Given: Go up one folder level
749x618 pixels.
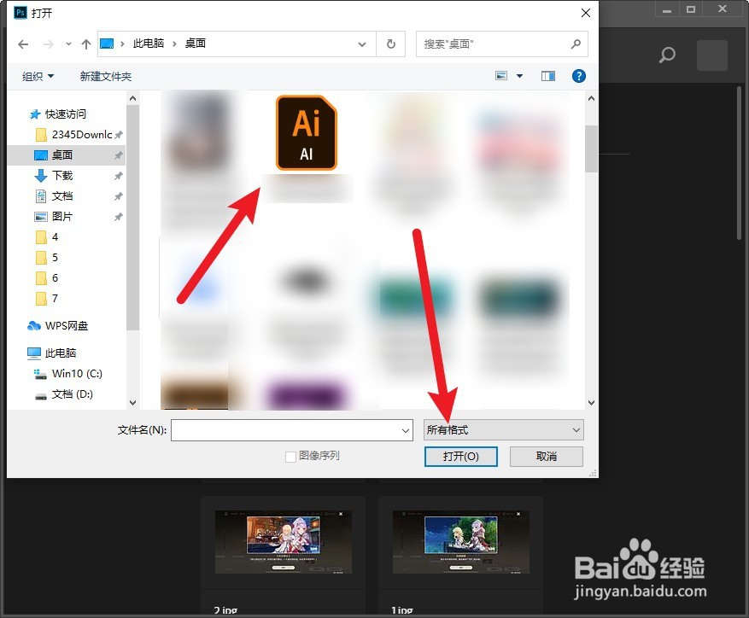Looking at the screenshot, I should (86, 44).
